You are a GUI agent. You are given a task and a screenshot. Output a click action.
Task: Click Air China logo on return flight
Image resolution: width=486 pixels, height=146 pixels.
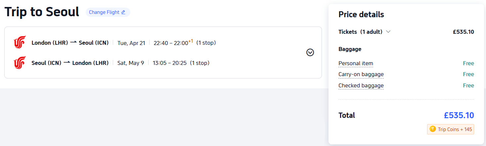click(x=20, y=63)
